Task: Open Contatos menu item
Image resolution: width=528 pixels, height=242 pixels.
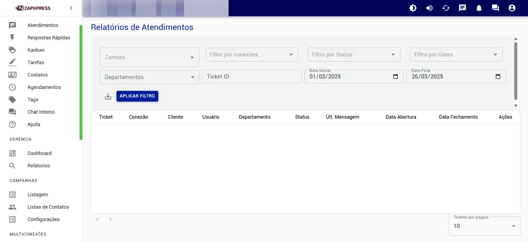Action: coord(38,75)
